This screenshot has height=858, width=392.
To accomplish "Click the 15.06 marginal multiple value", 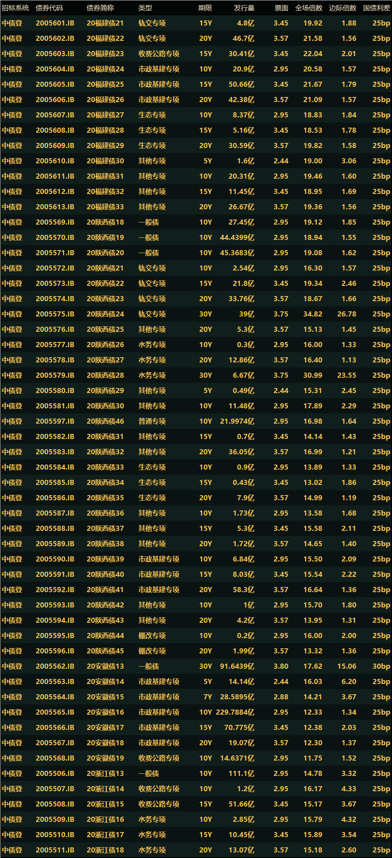I will (x=347, y=667).
